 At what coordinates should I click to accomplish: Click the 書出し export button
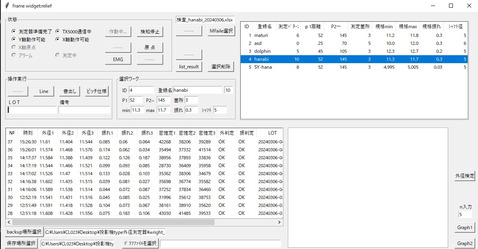(x=70, y=91)
